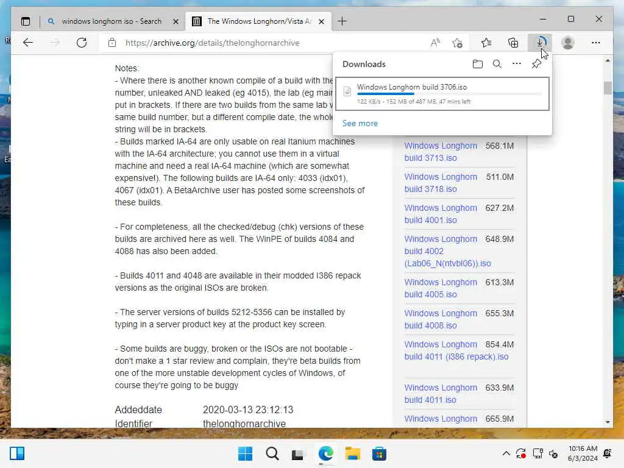Download Windows Longhorn build 4011.iso
The width and height of the screenshot is (624, 468).
[x=441, y=394]
